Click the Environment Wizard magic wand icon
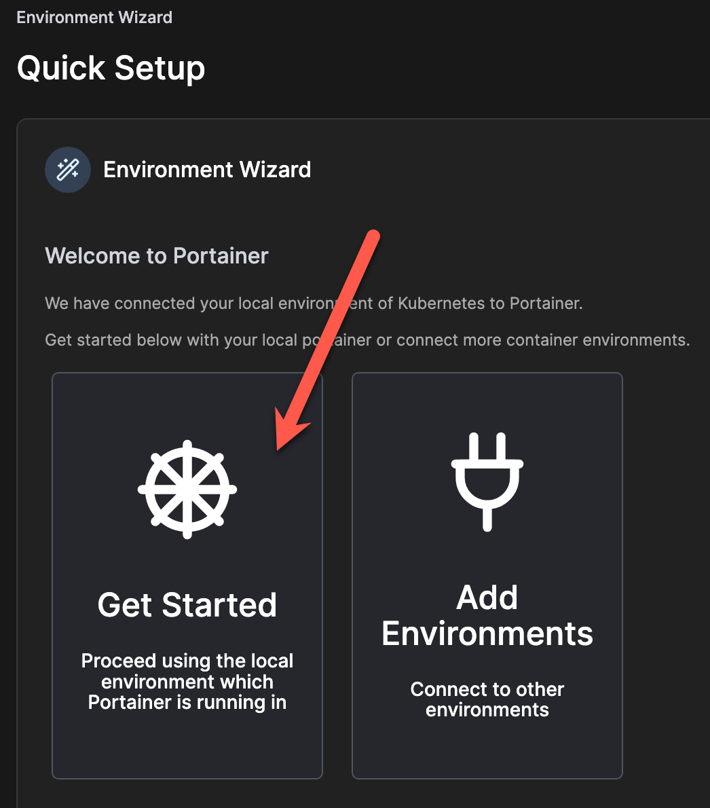The width and height of the screenshot is (710, 808). [x=67, y=169]
